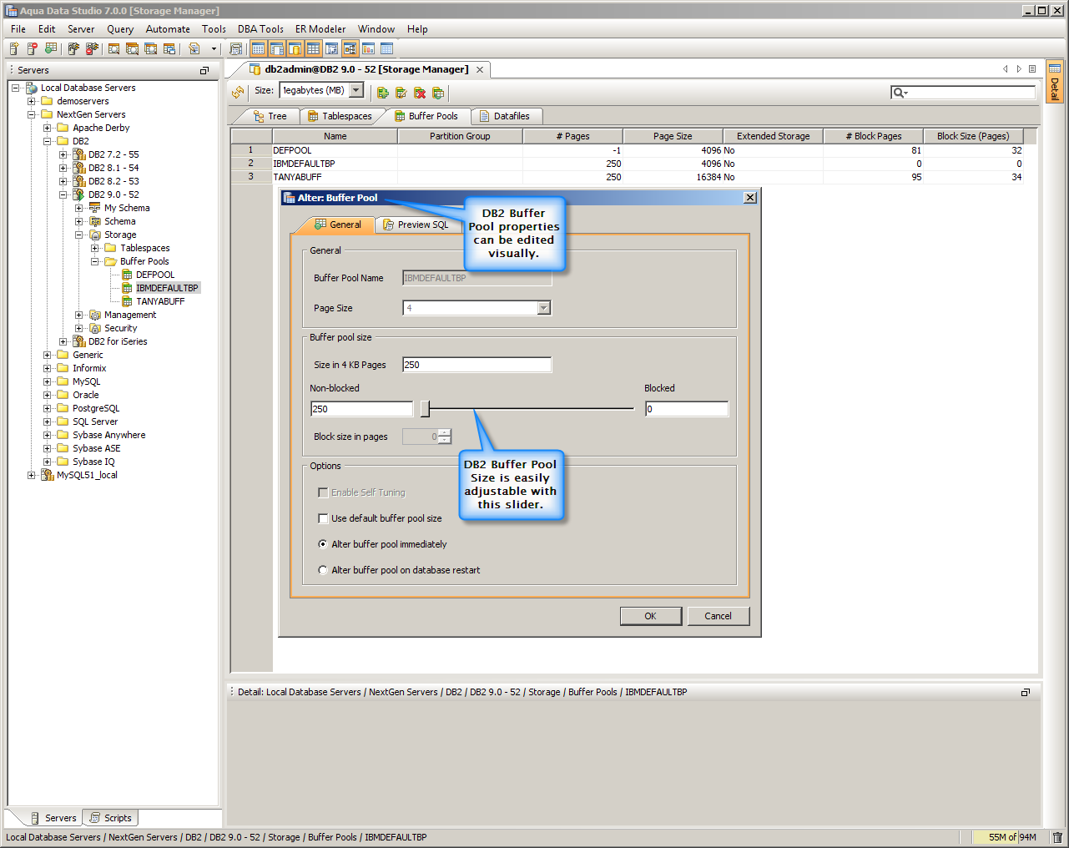Click the script-with-pencil toolbar icon

coord(194,48)
